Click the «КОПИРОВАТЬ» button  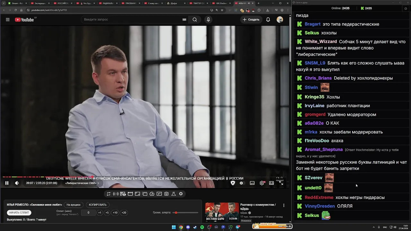click(98, 205)
